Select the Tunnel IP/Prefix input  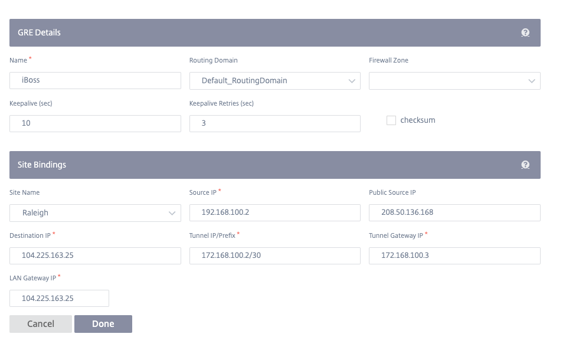(274, 256)
